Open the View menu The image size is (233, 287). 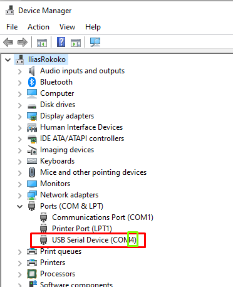coord(67,27)
